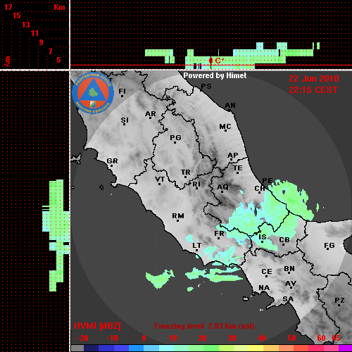Click the GR city label
This screenshot has height=352, width=352.
pyautogui.click(x=112, y=161)
